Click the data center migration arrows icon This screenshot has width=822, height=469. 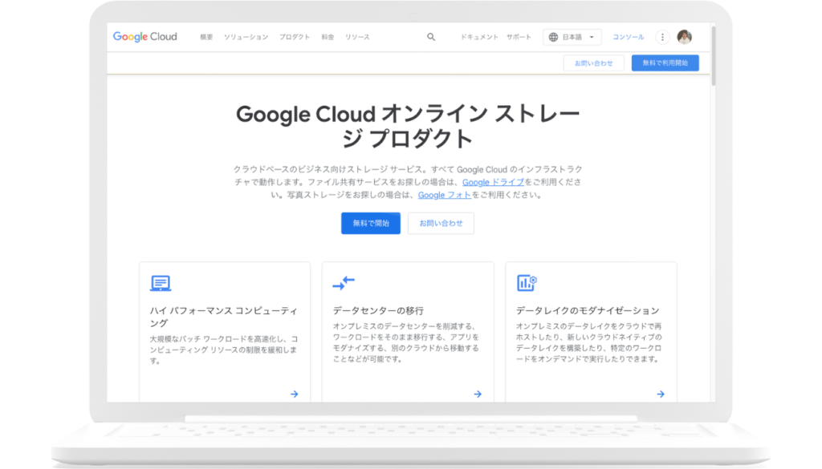344,283
